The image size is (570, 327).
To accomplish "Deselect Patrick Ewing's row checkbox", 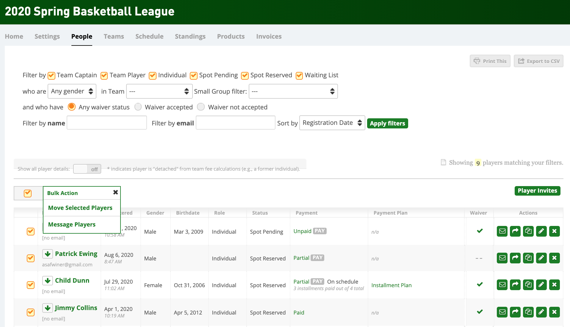I will [x=31, y=258].
